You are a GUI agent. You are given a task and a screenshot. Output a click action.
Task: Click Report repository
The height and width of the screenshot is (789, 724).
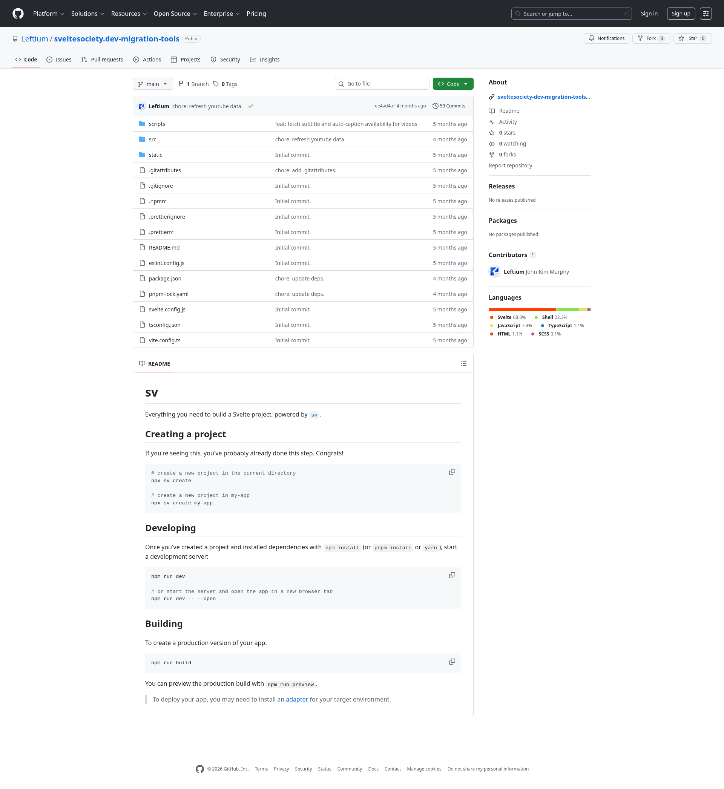tap(510, 165)
